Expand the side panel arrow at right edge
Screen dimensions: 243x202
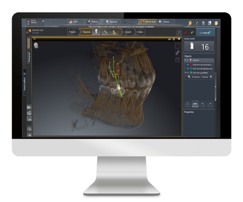point(215,87)
